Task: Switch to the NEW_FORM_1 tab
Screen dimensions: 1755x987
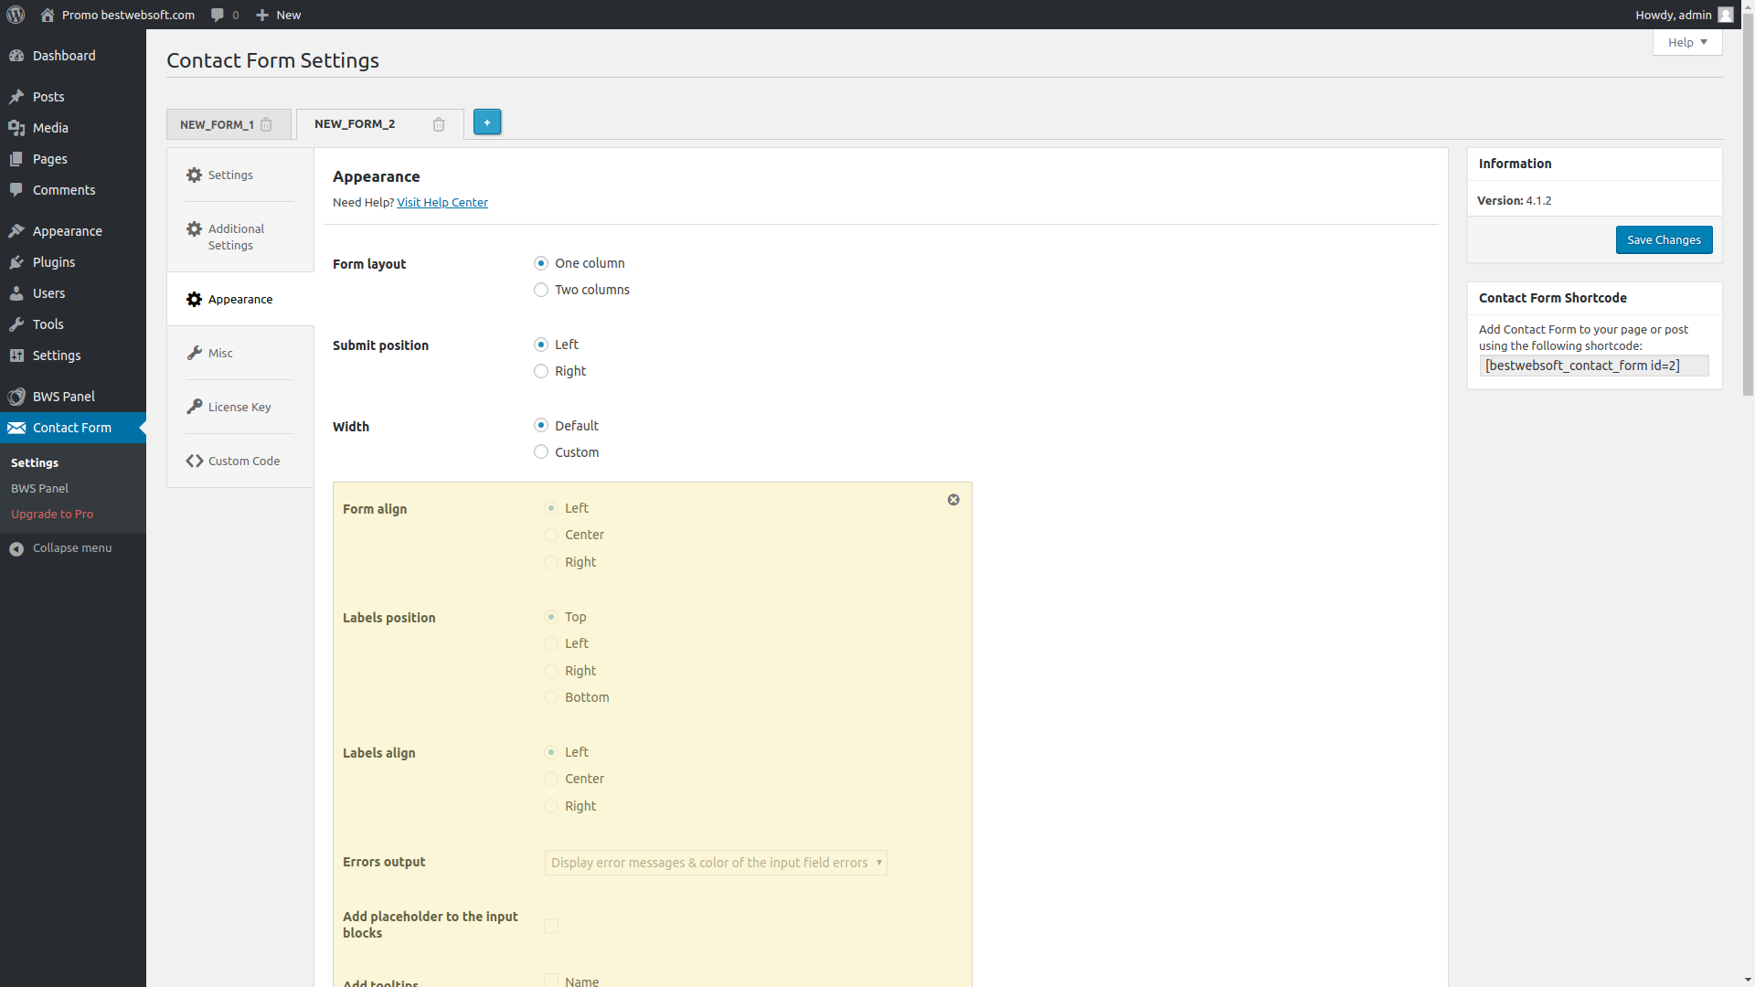Action: click(x=217, y=124)
